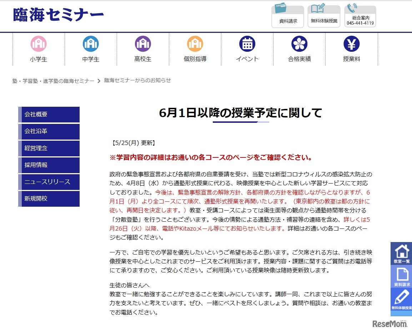Select the ニュースリリース sidebar menu item
Screen dimensions: 412x332
pos(49,182)
